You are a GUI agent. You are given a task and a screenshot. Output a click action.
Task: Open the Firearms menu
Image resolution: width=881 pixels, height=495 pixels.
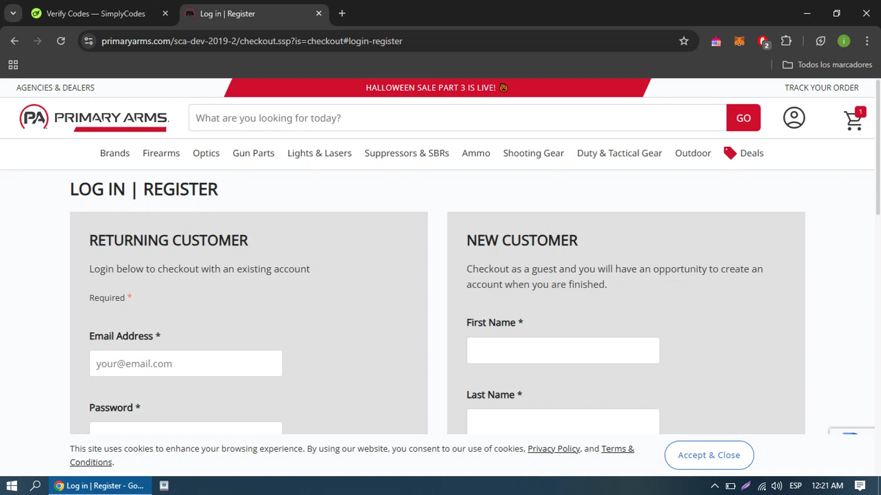[161, 153]
